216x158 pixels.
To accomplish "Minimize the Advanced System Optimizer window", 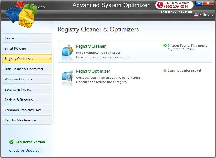I will coord(199,3).
